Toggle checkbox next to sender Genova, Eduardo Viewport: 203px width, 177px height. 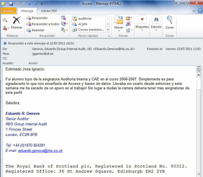(x=30, y=49)
